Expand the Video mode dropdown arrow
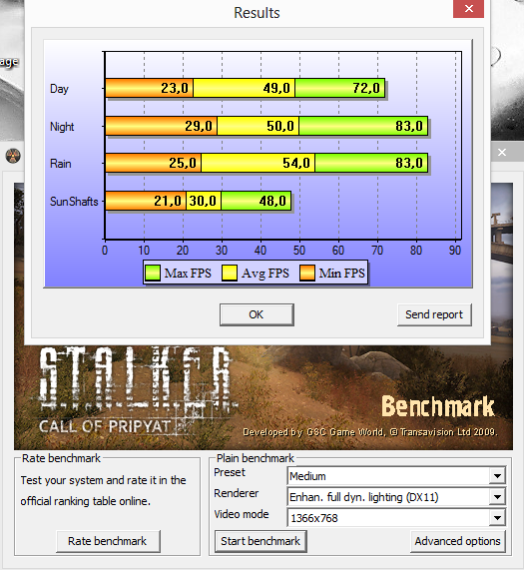This screenshot has height=570, width=524. click(497, 518)
